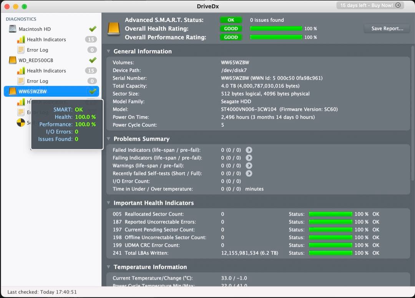Click 198 Offline Uncorrectable Sector Count row
The height and width of the screenshot is (298, 415).
(x=246, y=237)
